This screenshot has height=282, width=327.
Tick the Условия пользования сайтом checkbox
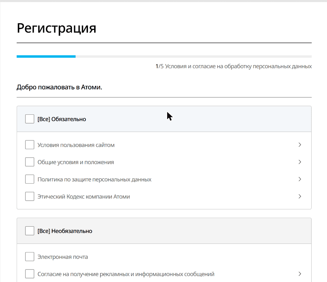(30, 145)
